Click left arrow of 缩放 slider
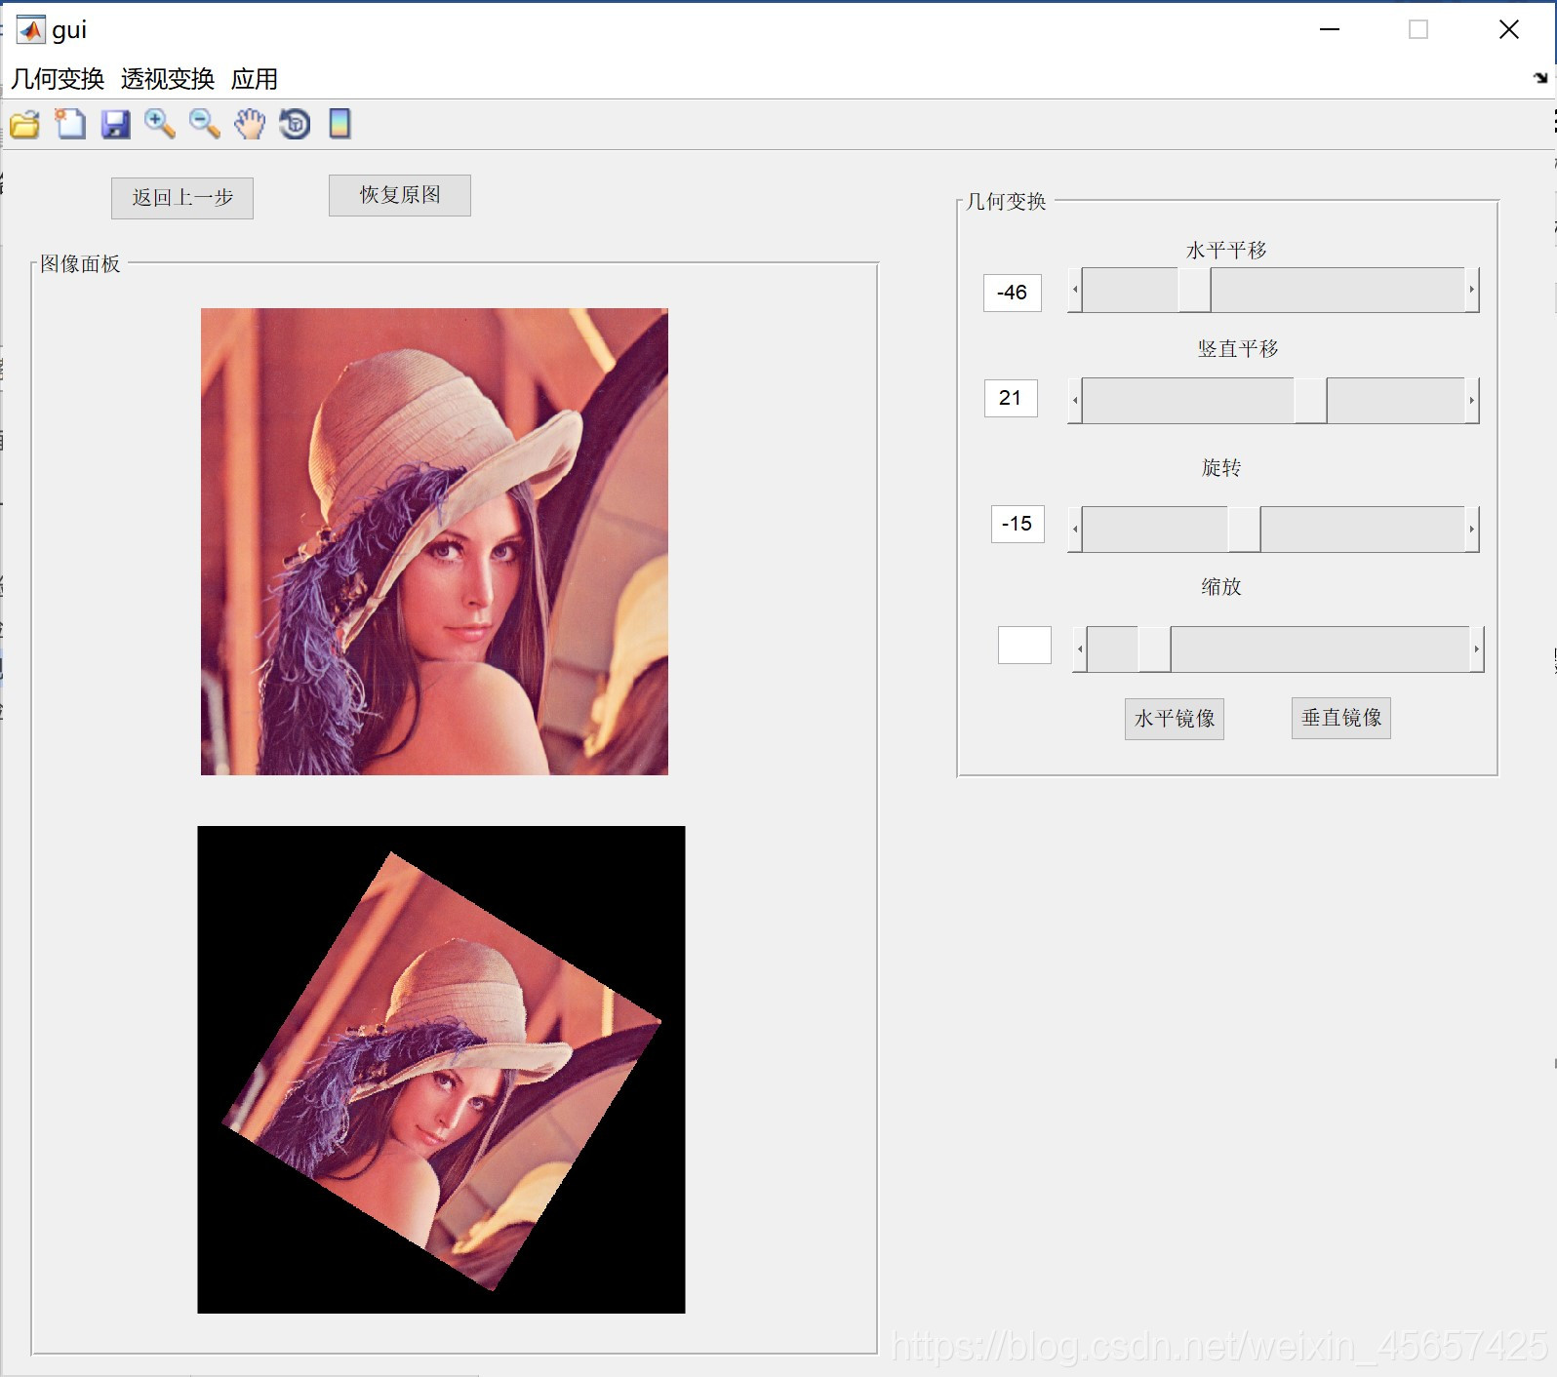 click(1080, 649)
